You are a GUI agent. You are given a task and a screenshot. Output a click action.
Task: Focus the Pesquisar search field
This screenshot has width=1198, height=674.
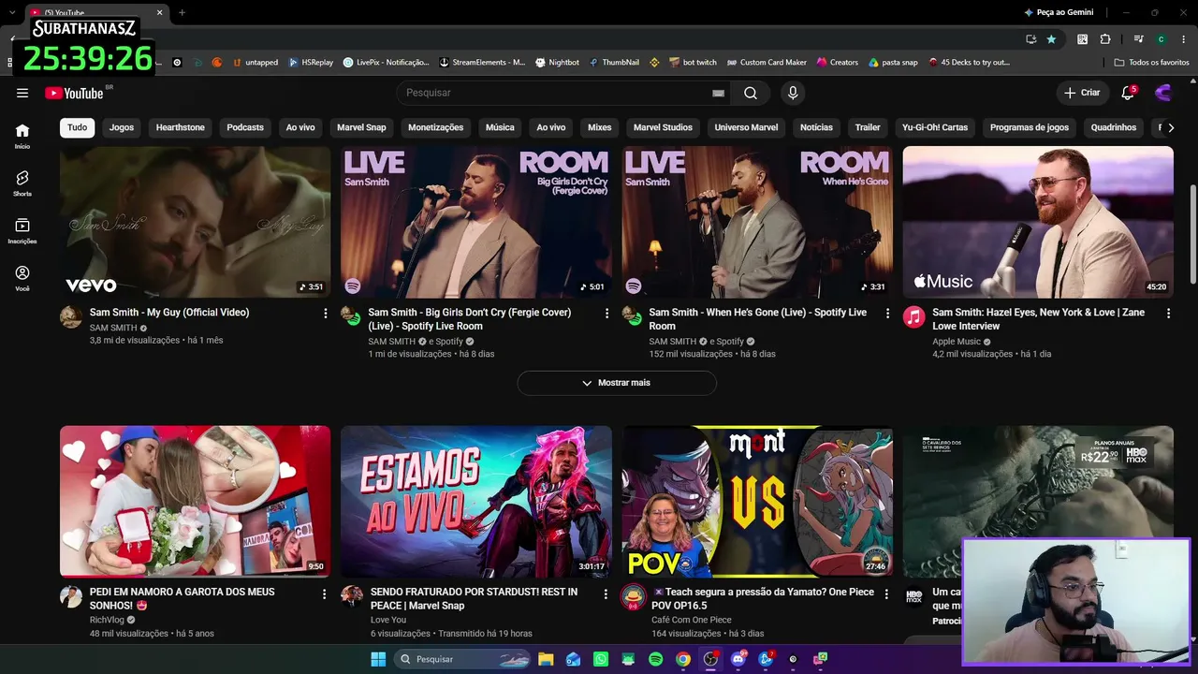556,93
